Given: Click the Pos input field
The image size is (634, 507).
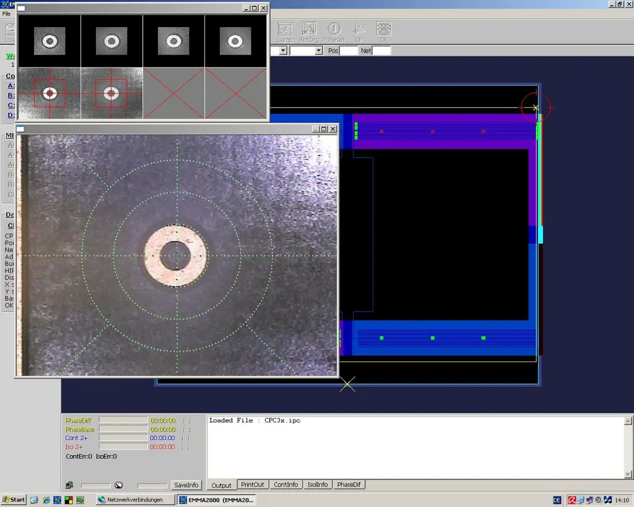Looking at the screenshot, I should coord(349,51).
